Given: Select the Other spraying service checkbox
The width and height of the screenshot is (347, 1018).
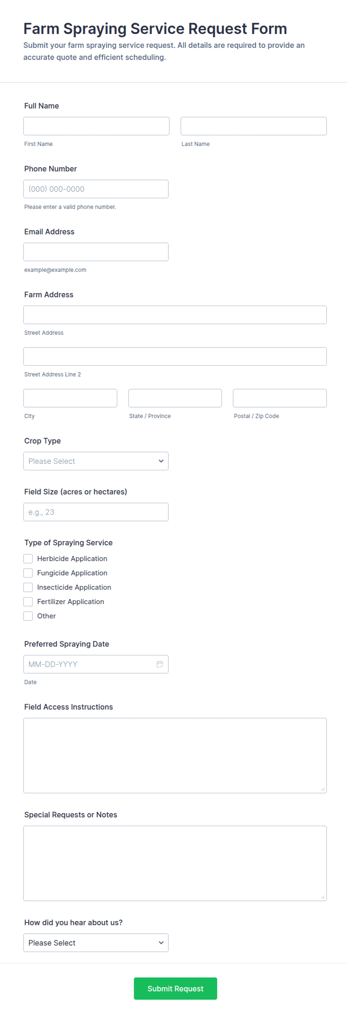Looking at the screenshot, I should click(x=28, y=616).
